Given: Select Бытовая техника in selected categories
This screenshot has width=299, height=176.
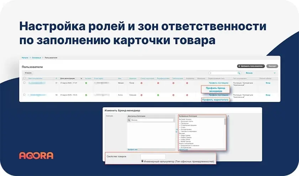Looking at the screenshot, I should pos(185,119).
